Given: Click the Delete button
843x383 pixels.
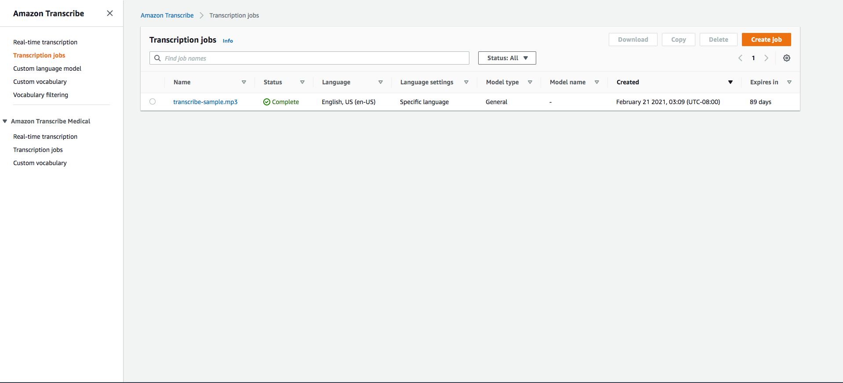Looking at the screenshot, I should 719,40.
